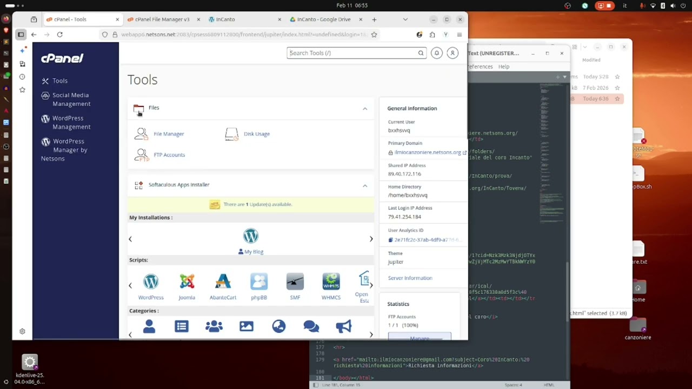Star the file modified Today 5:28
Screen dimensions: 692x389
[617, 77]
